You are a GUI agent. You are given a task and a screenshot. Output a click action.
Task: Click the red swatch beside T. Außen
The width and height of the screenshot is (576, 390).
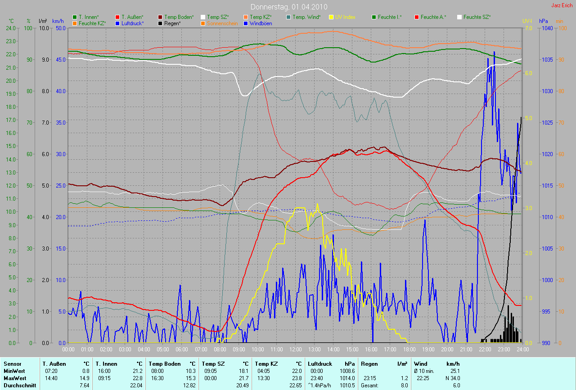tap(117, 17)
